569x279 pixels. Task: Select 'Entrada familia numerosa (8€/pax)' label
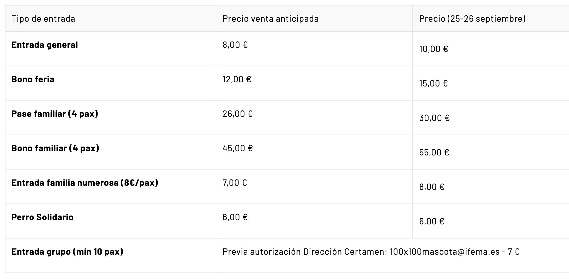(x=85, y=183)
